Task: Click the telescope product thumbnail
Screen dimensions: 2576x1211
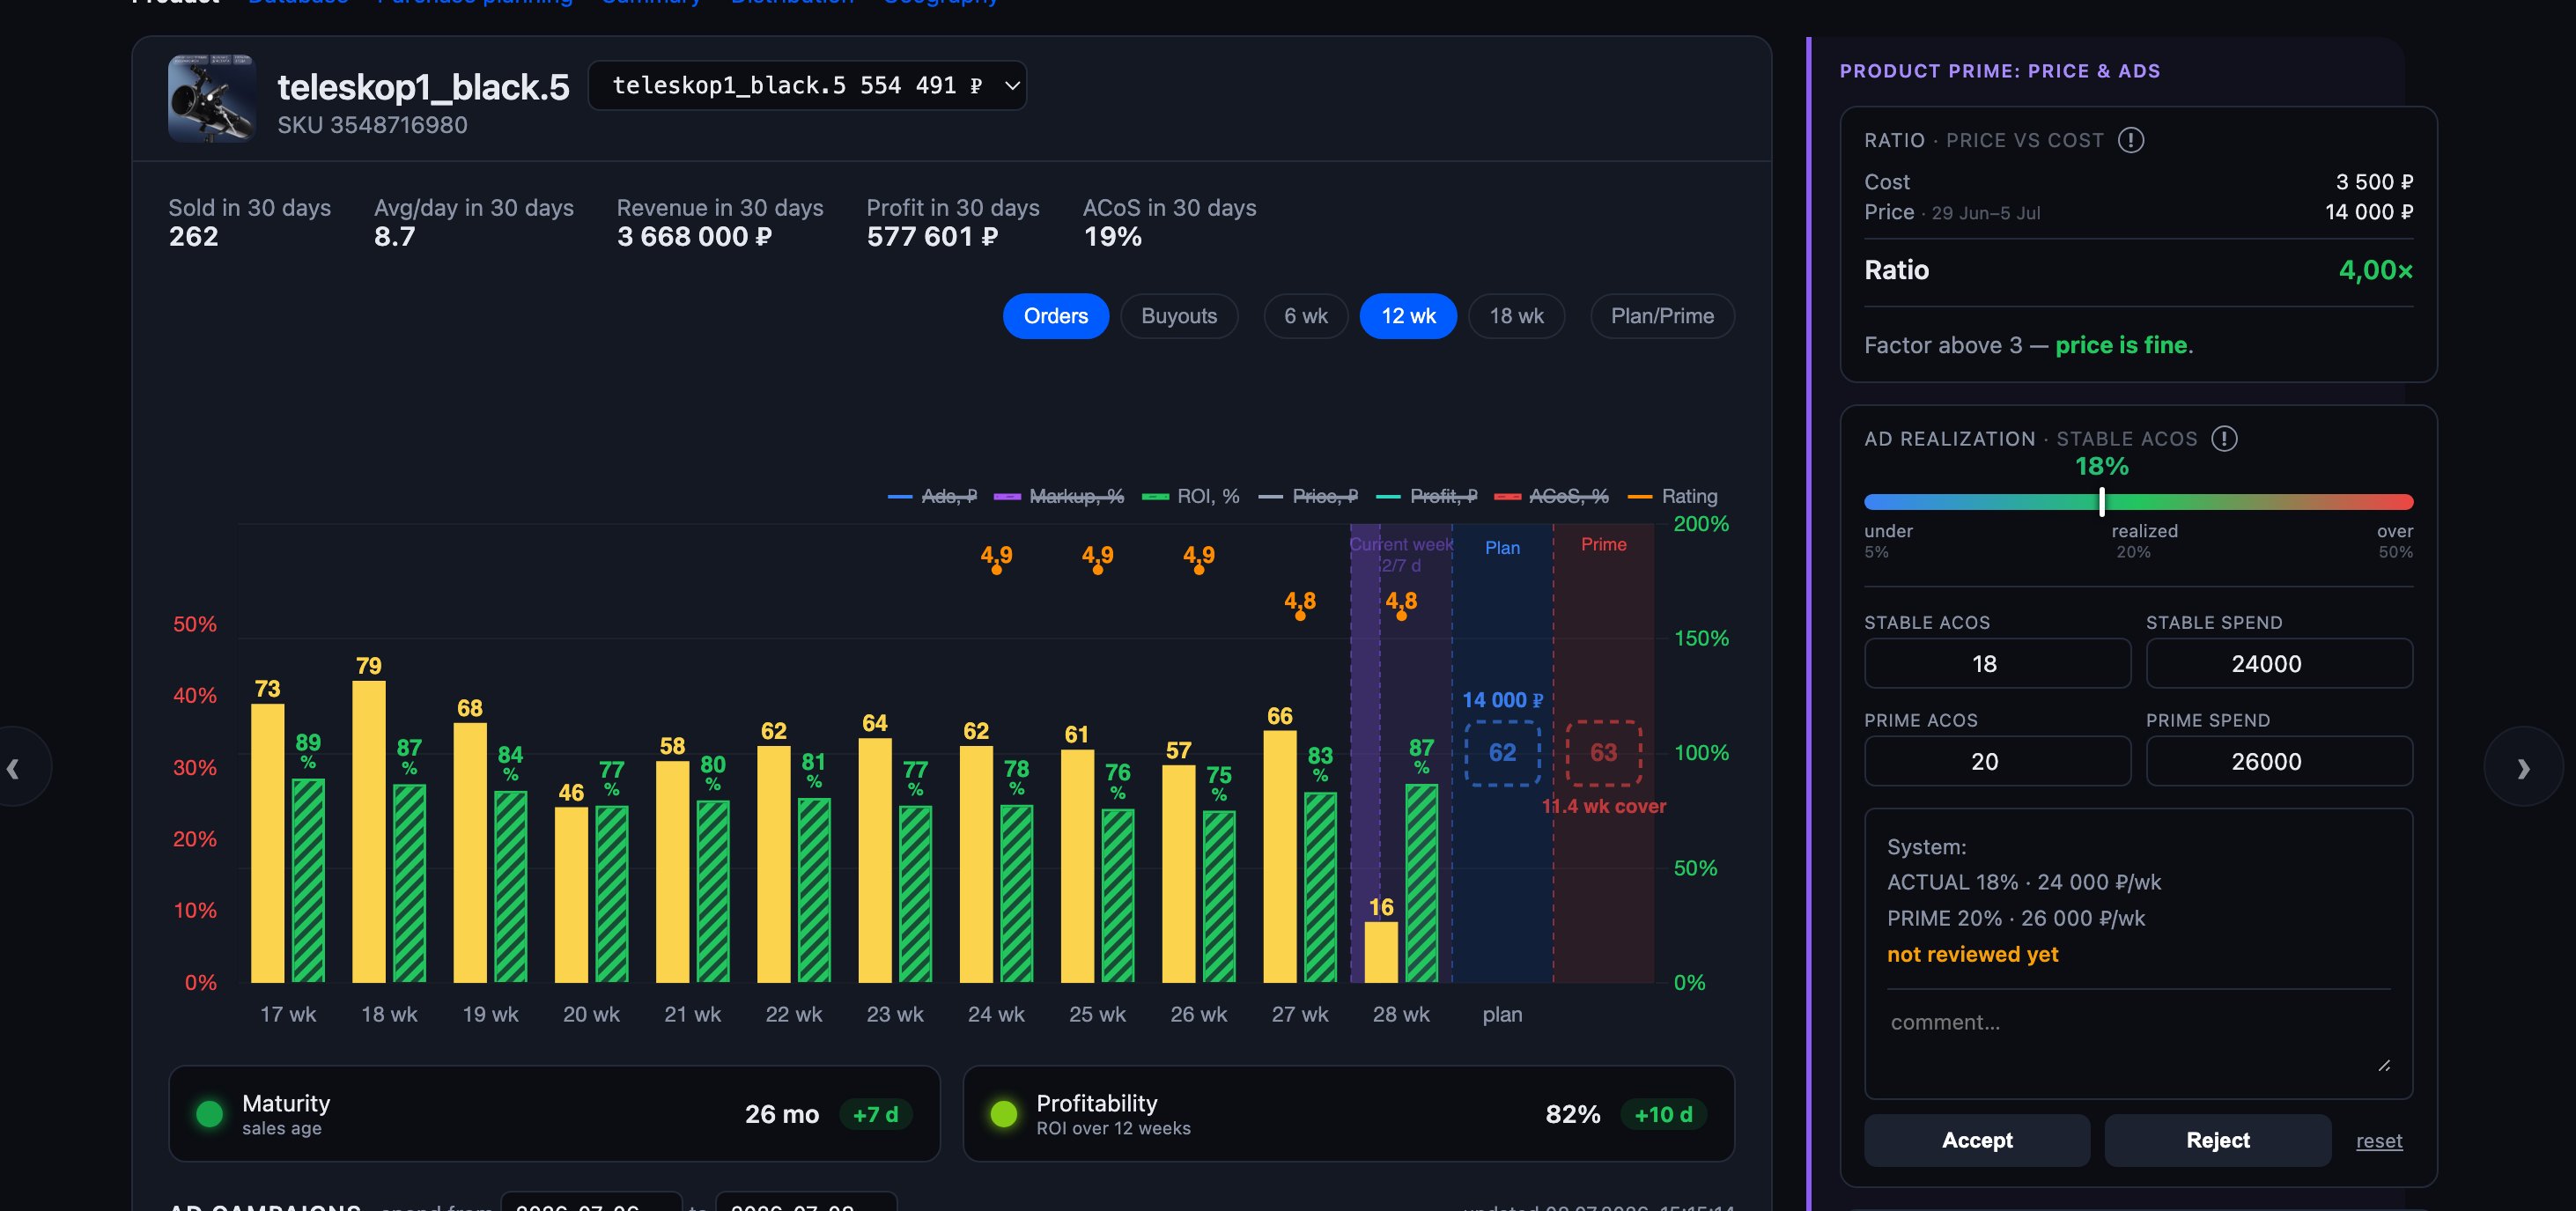Action: (211, 98)
